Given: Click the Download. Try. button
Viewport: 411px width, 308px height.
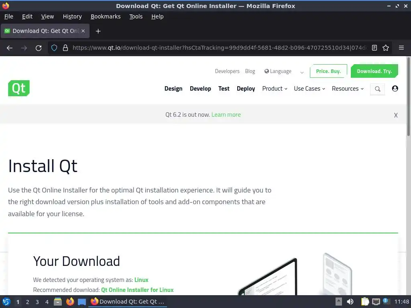Looking at the screenshot, I should tap(374, 71).
